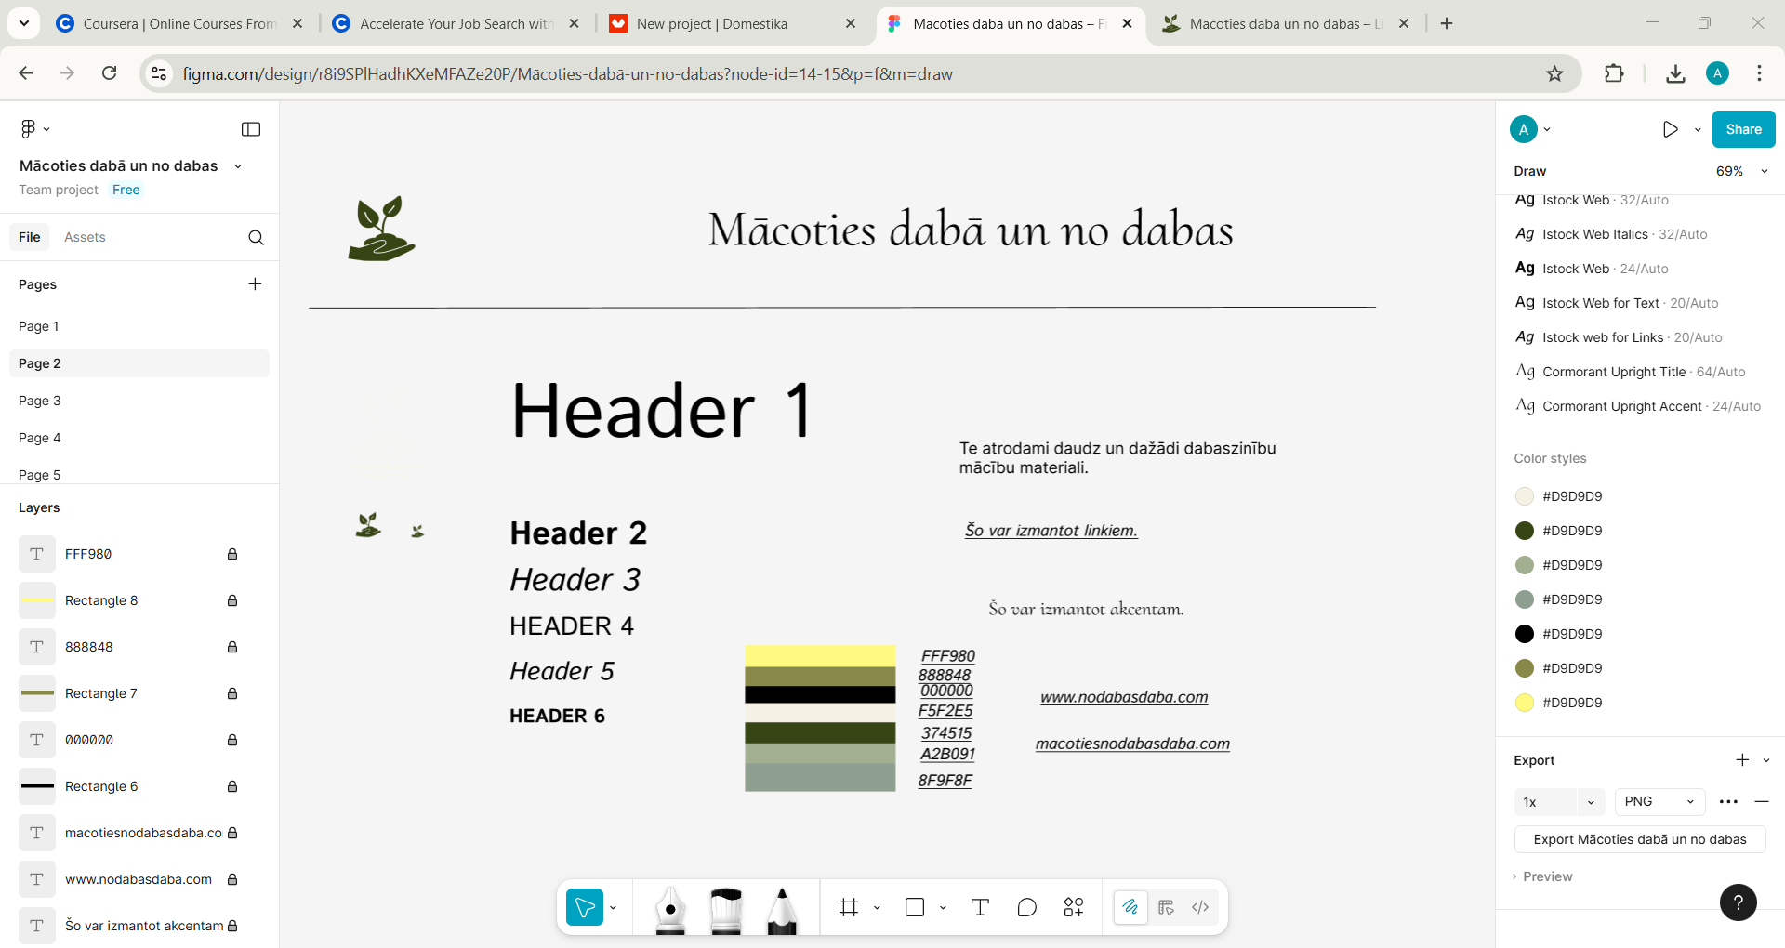Toggle the sidebar panel layout icon
1785x948 pixels.
coord(251,129)
